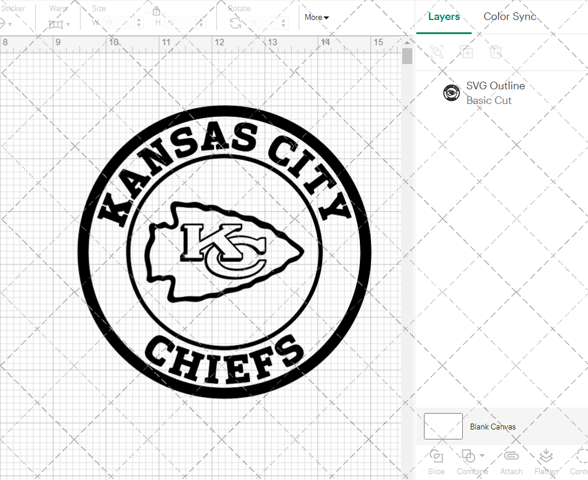Image resolution: width=588 pixels, height=480 pixels.
Task: Click the Sticker label
Action: click(14, 8)
